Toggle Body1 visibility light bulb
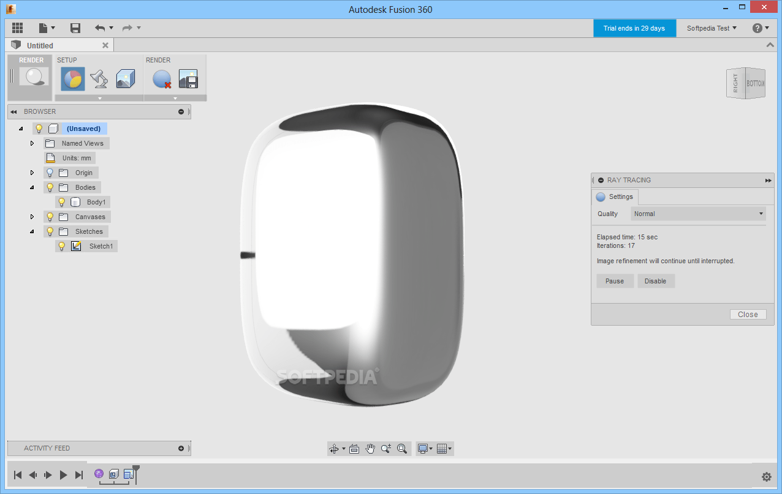 pyautogui.click(x=61, y=202)
